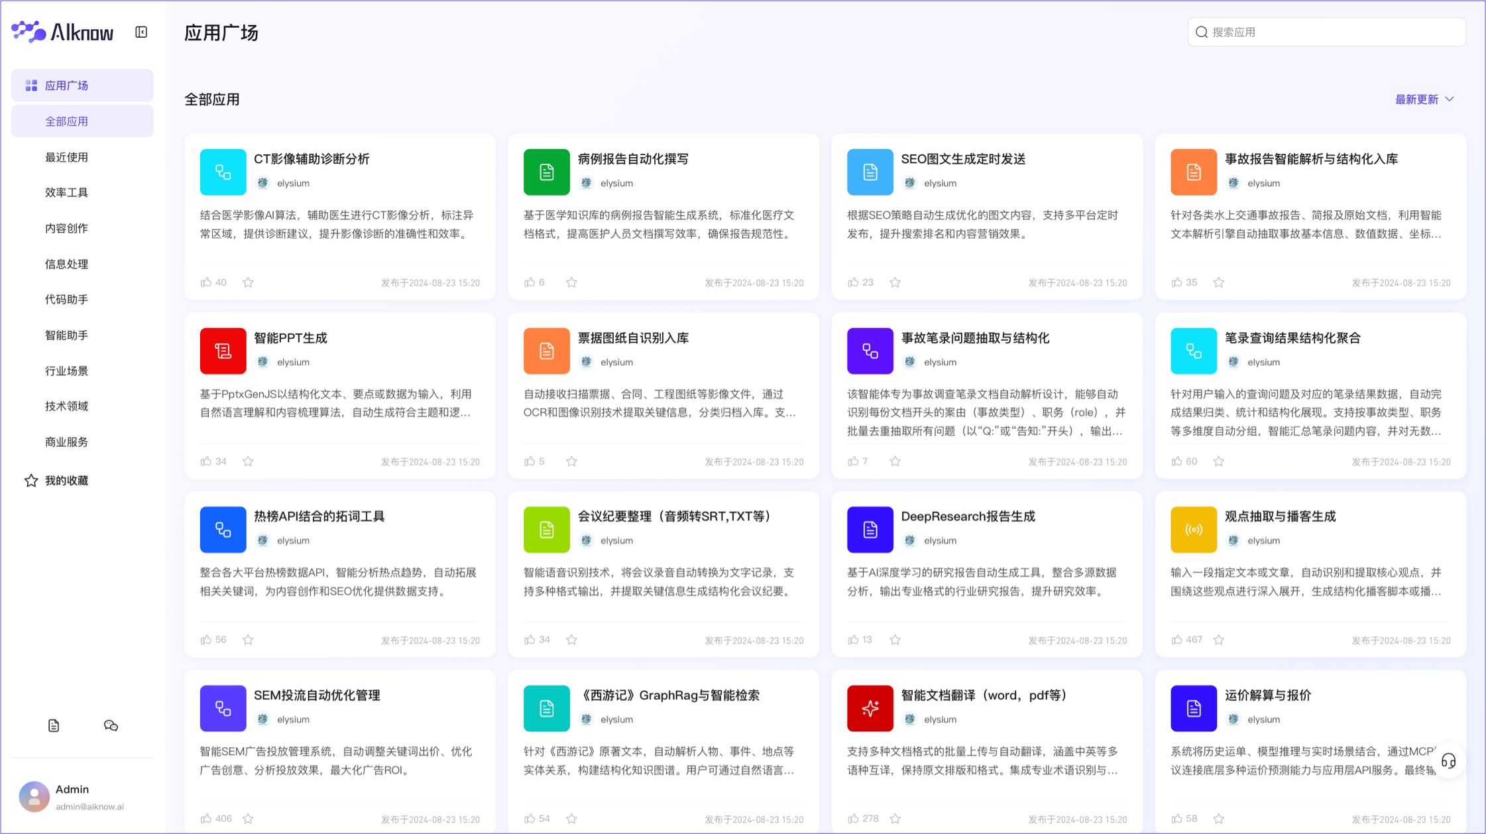Open the WeChat chat icon in the sidebar
The width and height of the screenshot is (1486, 834).
(111, 725)
